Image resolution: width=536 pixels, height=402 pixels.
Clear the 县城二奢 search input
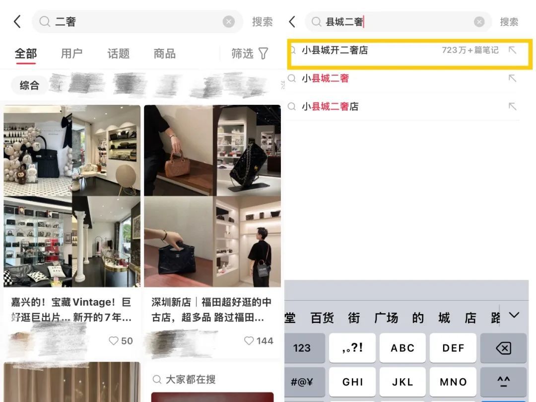pyautogui.click(x=479, y=22)
